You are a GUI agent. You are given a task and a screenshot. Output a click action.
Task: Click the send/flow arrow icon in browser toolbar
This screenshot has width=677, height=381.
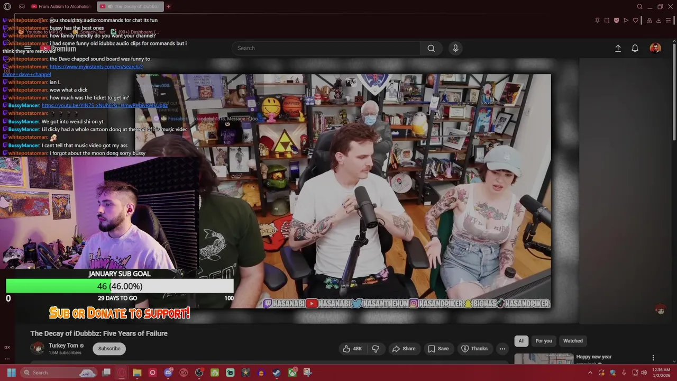[x=626, y=21]
